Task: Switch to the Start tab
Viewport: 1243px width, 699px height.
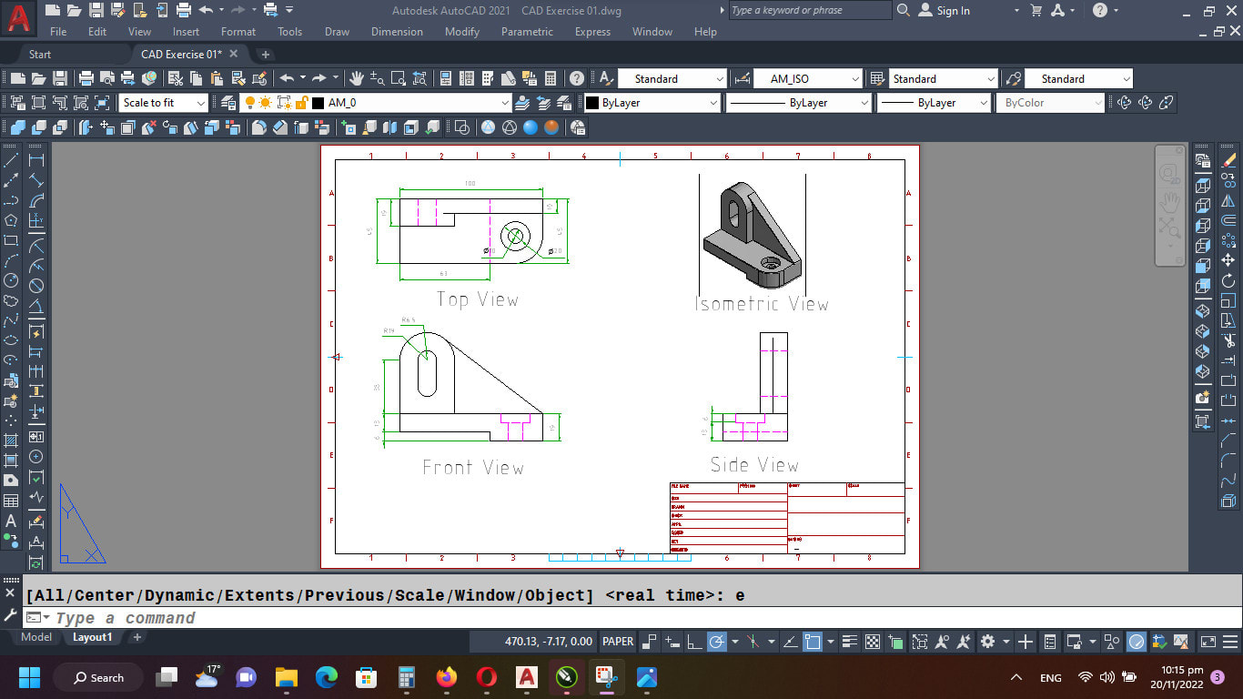Action: pyautogui.click(x=40, y=54)
